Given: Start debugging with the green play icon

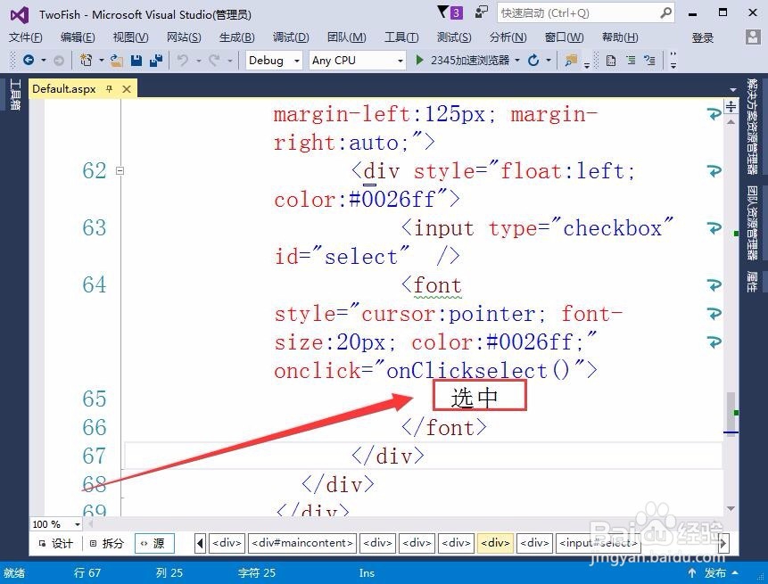Looking at the screenshot, I should point(419,61).
